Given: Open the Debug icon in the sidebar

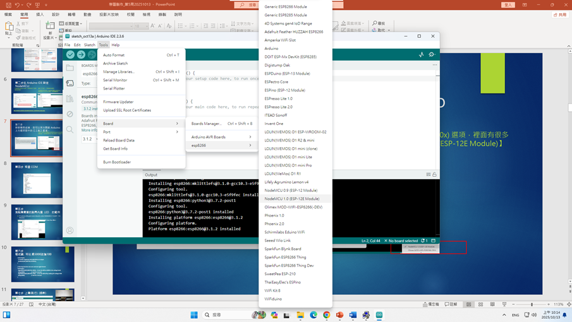Looking at the screenshot, I should (x=70, y=114).
